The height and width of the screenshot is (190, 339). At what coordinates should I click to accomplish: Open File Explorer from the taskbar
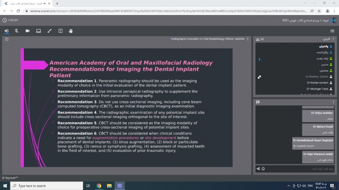[109, 186]
